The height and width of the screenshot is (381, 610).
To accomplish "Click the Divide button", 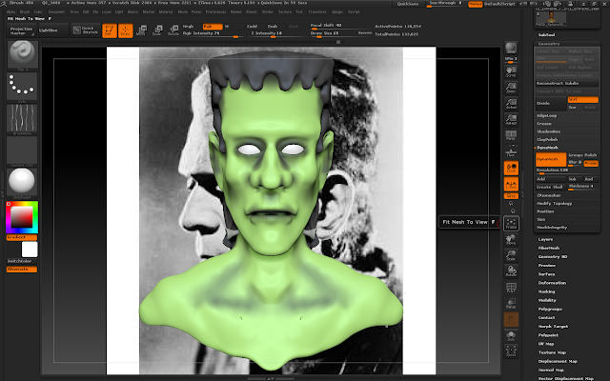I will click(551, 104).
